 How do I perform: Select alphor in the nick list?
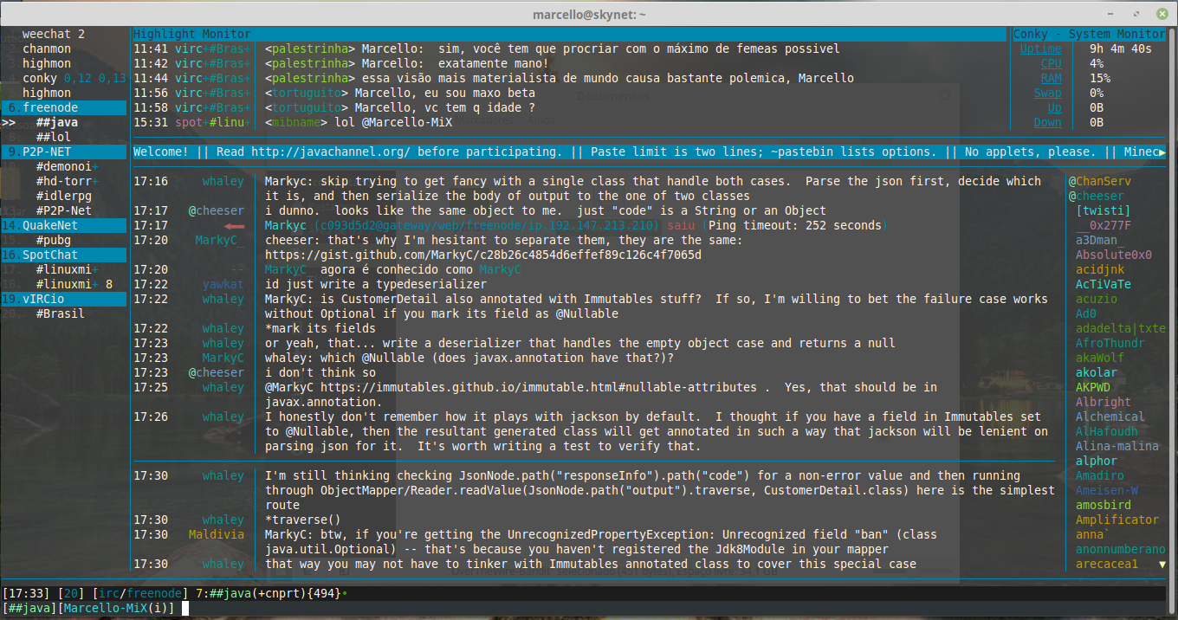tap(1097, 461)
